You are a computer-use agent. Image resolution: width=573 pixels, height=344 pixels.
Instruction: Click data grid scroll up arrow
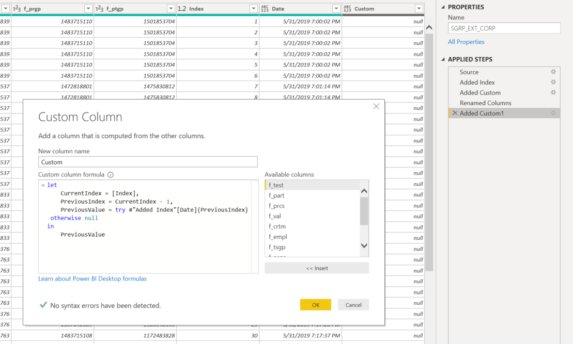[429, 27]
